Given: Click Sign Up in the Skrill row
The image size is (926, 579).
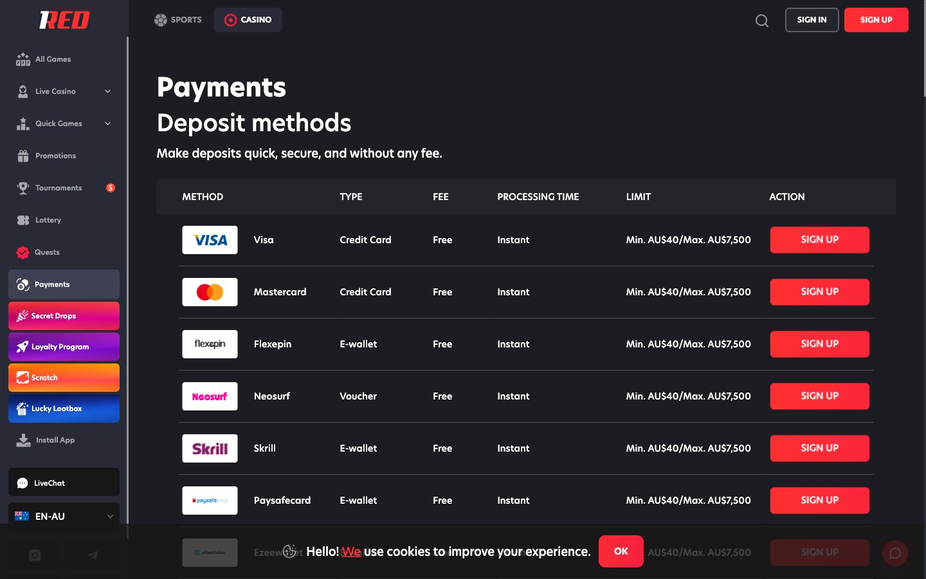Looking at the screenshot, I should [820, 448].
